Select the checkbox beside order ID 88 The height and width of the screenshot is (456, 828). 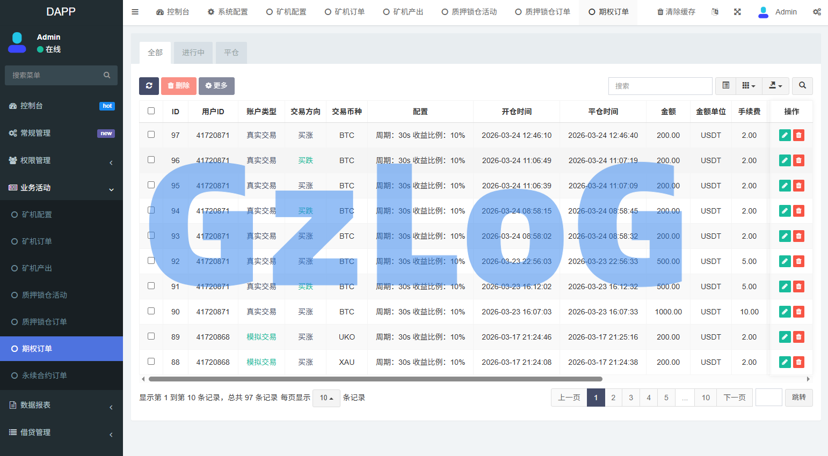[151, 362]
